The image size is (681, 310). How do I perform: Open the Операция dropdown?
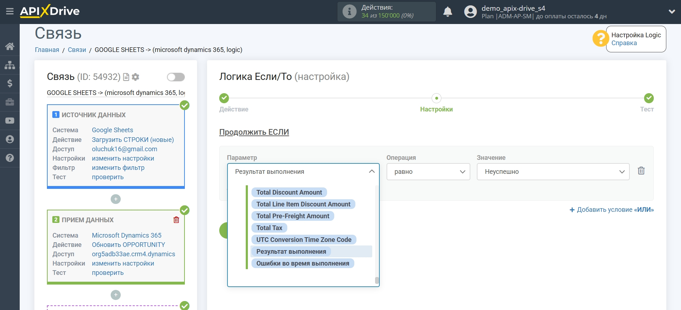tap(428, 172)
